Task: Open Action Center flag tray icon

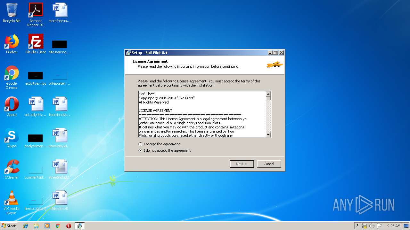Action: [380, 226]
